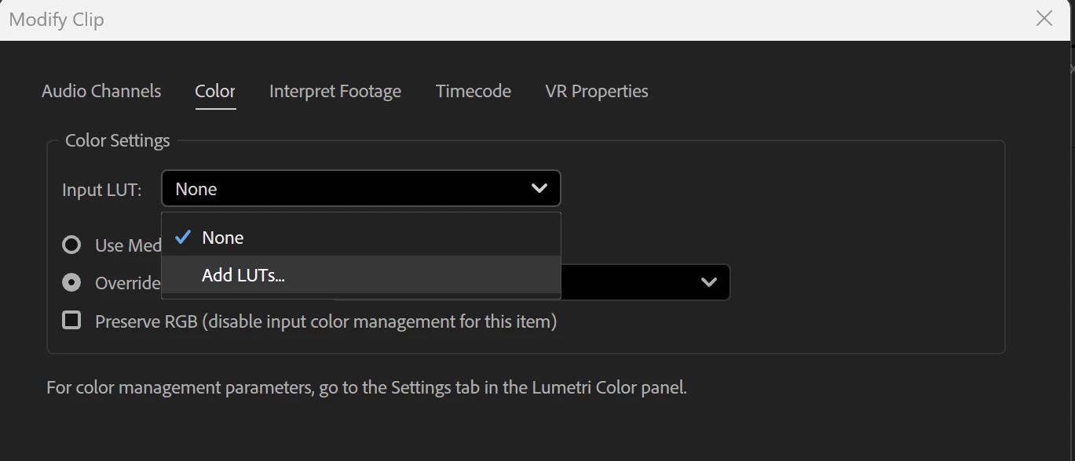Click the Input LUT dropdown chevron arrow
Image resolution: width=1075 pixels, height=461 pixels.
coord(539,189)
